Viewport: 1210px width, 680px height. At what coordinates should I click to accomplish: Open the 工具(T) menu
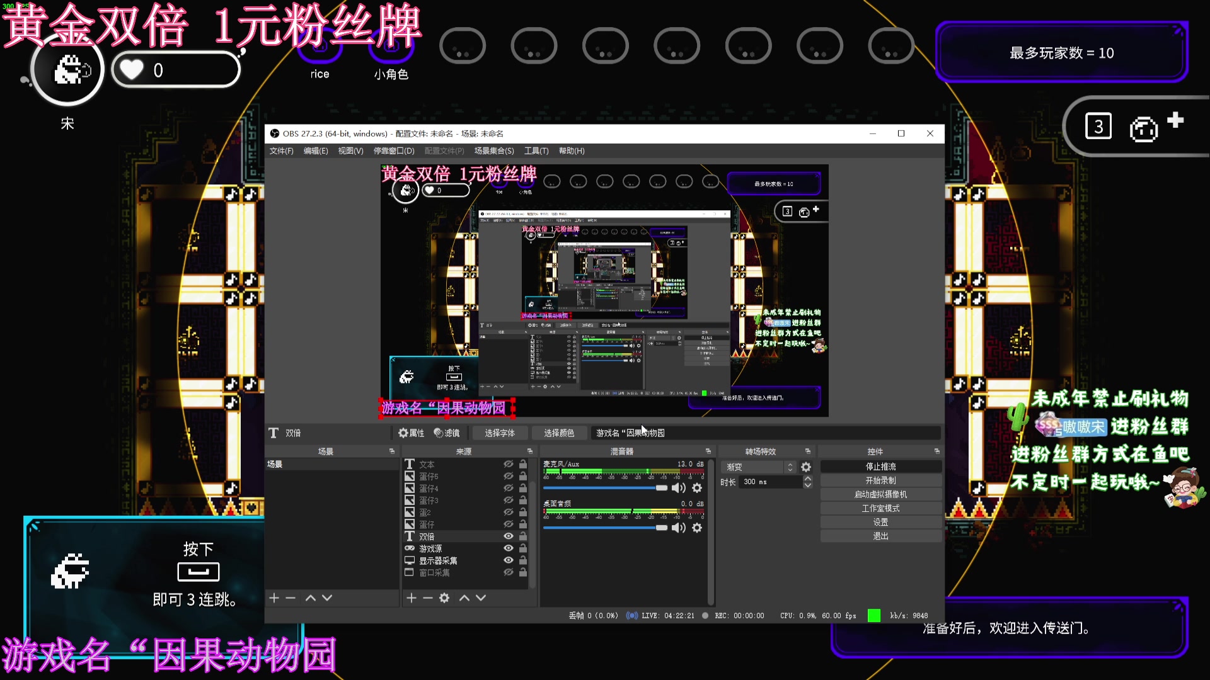(x=535, y=151)
